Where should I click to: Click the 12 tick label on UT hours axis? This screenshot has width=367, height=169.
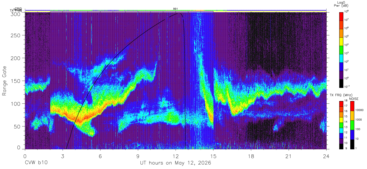point(176,156)
